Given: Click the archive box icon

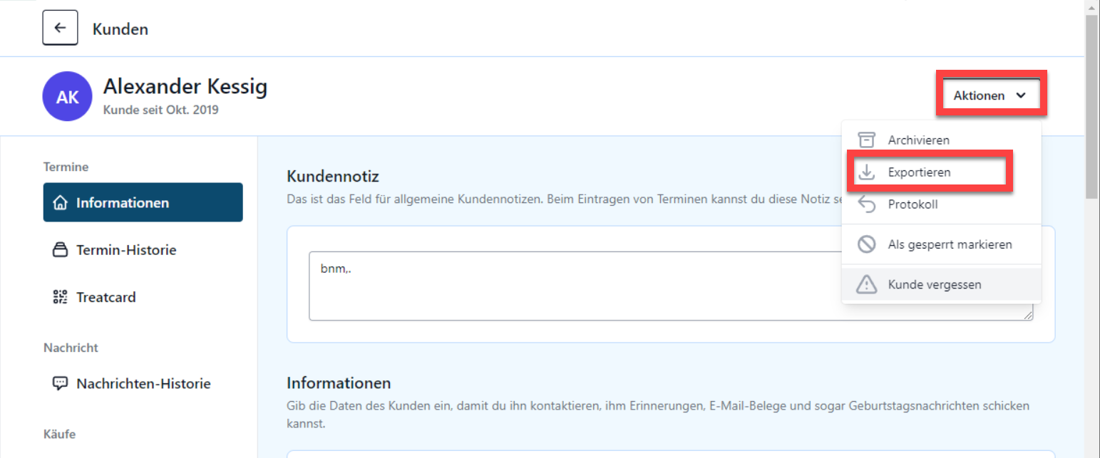Looking at the screenshot, I should [x=865, y=140].
